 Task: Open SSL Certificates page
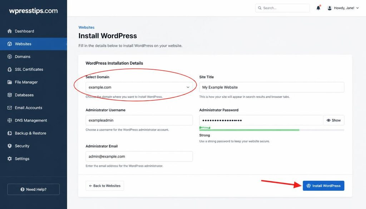click(33, 69)
